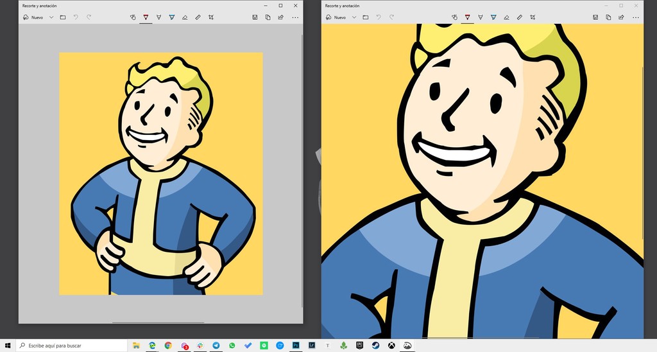Select eraser tool in right window
The image size is (657, 352).
point(507,17)
